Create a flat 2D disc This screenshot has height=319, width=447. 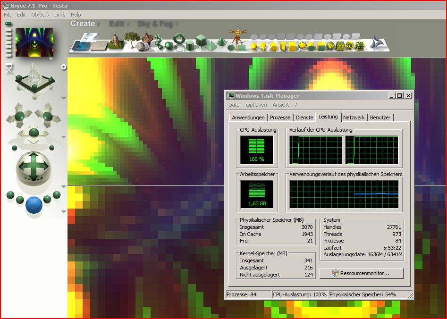(x=232, y=48)
